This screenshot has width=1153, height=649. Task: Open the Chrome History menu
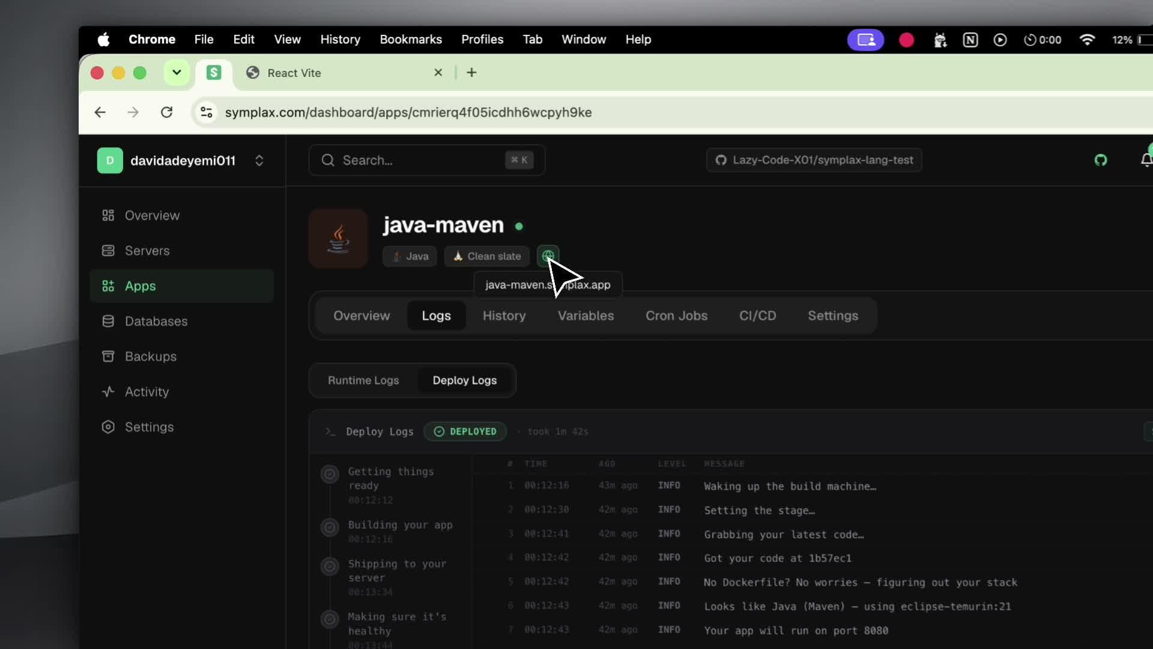tap(340, 40)
